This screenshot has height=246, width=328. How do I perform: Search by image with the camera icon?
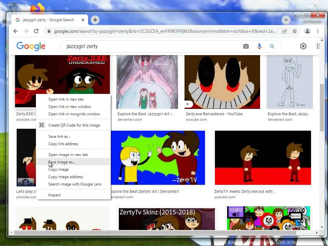[x=246, y=46]
